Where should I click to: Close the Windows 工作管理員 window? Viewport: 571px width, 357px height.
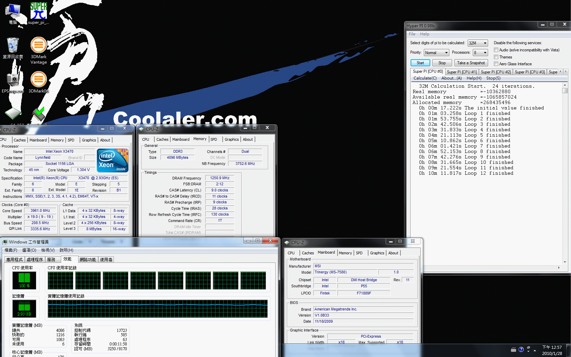coord(271,240)
